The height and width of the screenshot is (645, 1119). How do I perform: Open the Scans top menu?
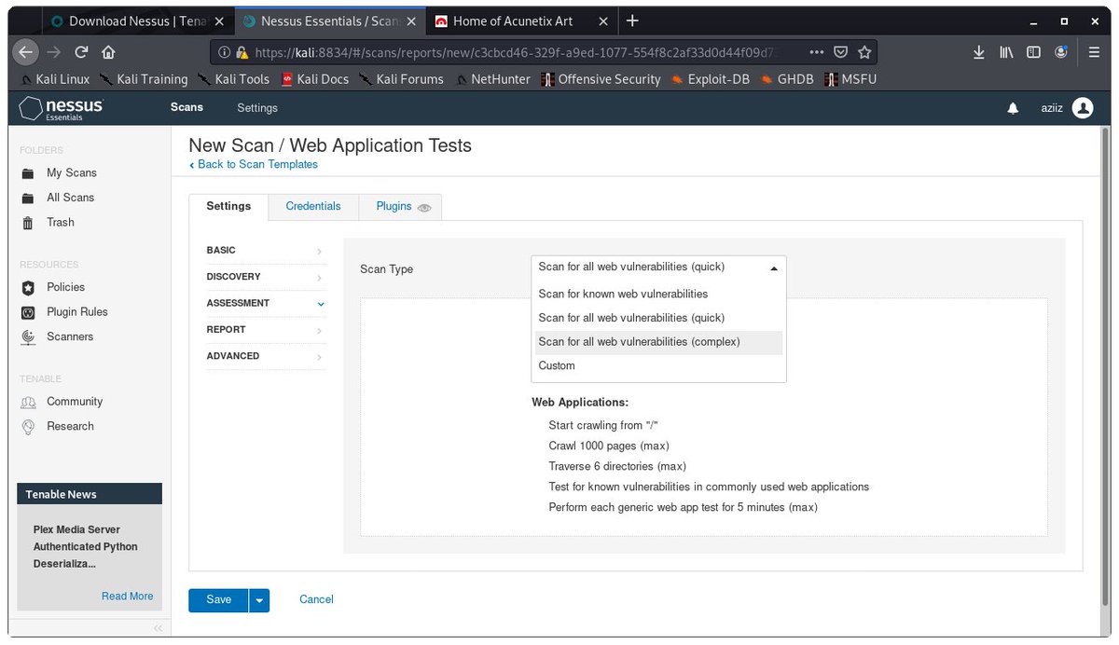click(x=186, y=108)
